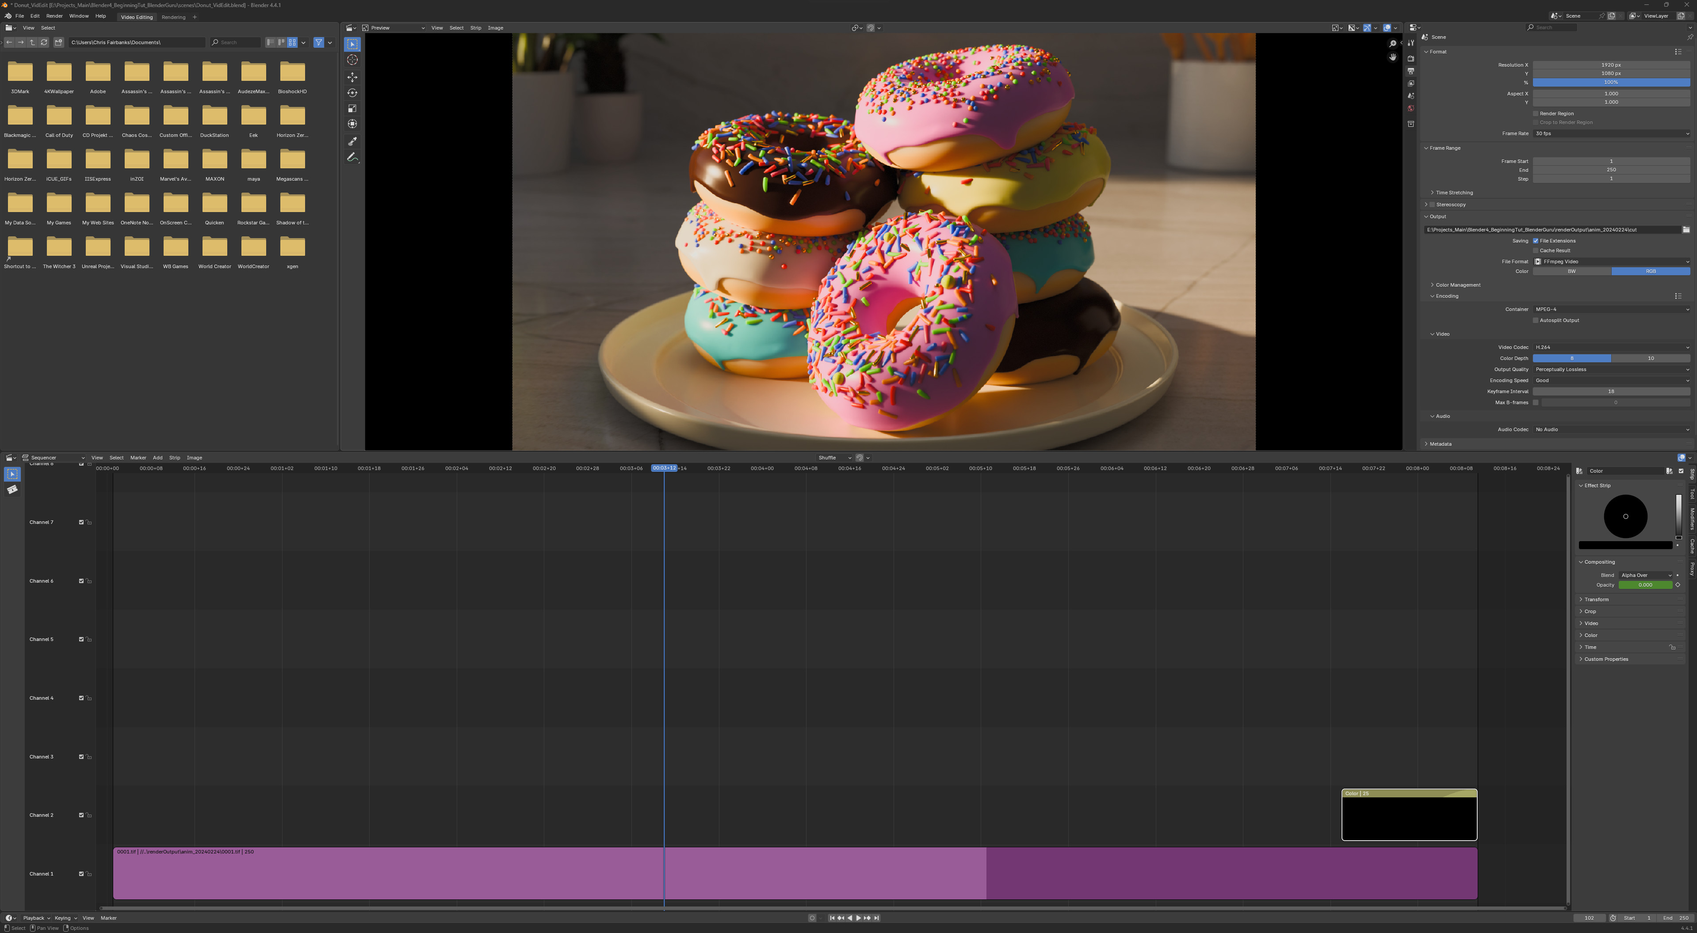1697x933 pixels.
Task: Click the resolution percentage 100% slider
Action: (1611, 82)
